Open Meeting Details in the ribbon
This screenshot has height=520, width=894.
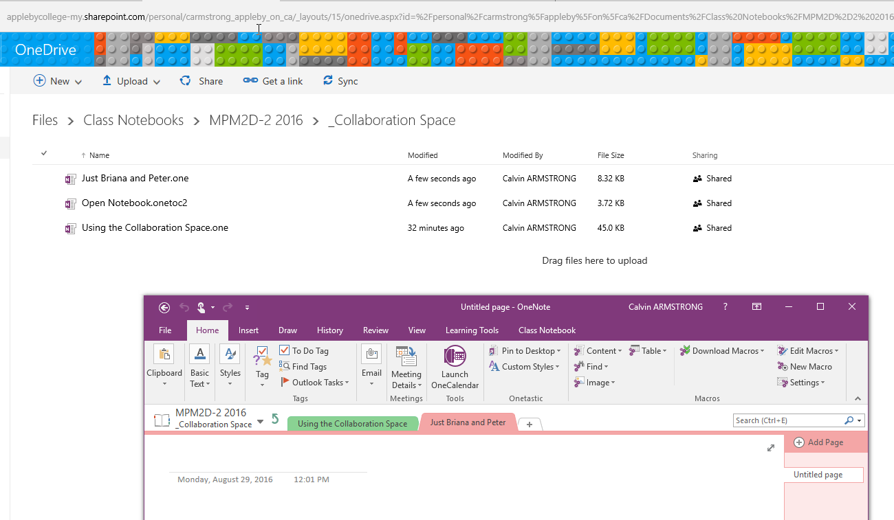[x=406, y=368]
